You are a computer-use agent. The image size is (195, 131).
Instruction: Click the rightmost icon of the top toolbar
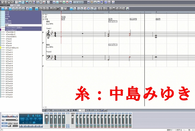point(113,2)
